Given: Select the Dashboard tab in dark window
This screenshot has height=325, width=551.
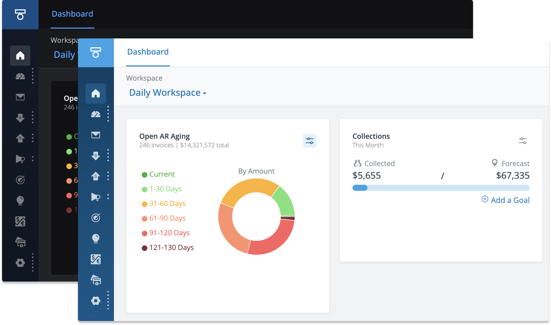Looking at the screenshot, I should (x=72, y=14).
